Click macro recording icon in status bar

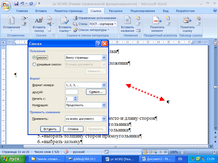click(x=106, y=152)
